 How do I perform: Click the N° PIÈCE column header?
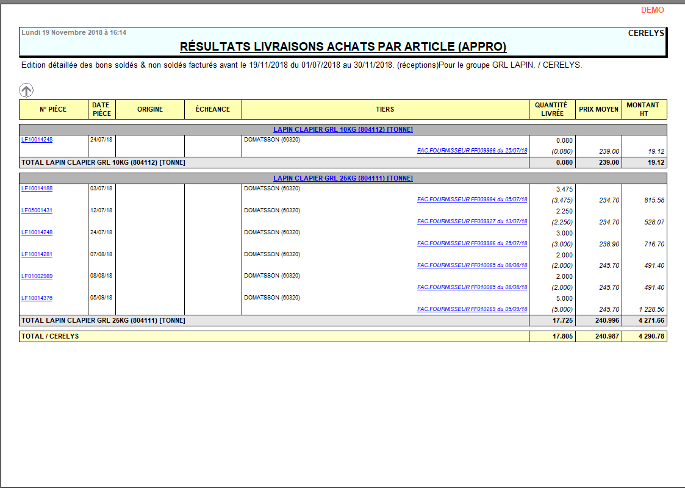click(x=53, y=109)
